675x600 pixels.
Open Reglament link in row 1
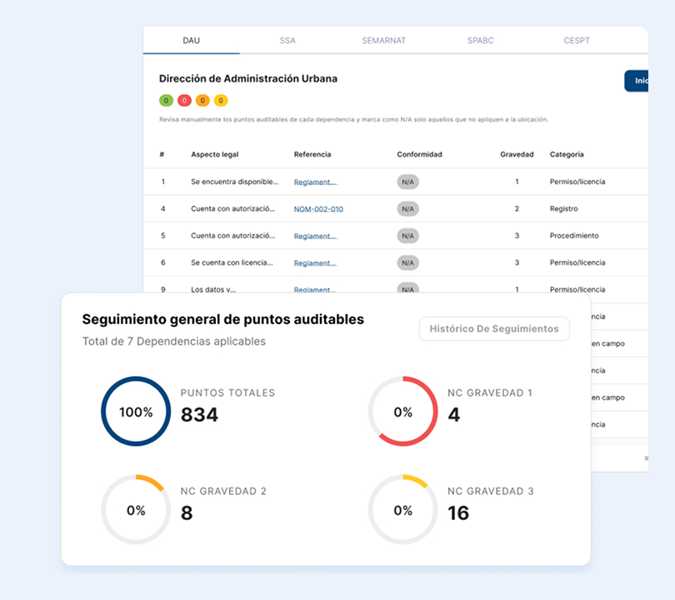[x=316, y=182]
